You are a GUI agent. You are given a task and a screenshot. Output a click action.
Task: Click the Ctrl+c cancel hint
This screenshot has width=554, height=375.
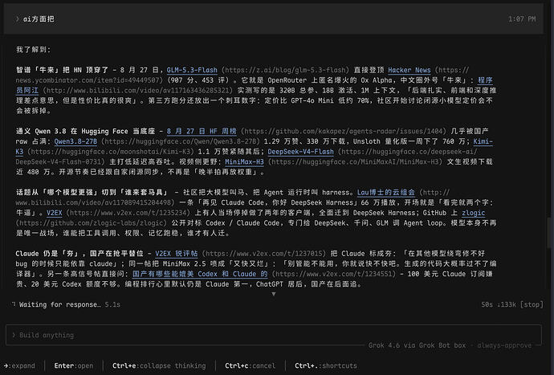[x=251, y=365]
